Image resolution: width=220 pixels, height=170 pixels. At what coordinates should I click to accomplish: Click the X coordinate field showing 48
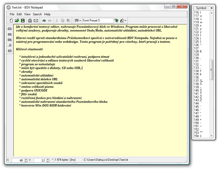[18, 160]
